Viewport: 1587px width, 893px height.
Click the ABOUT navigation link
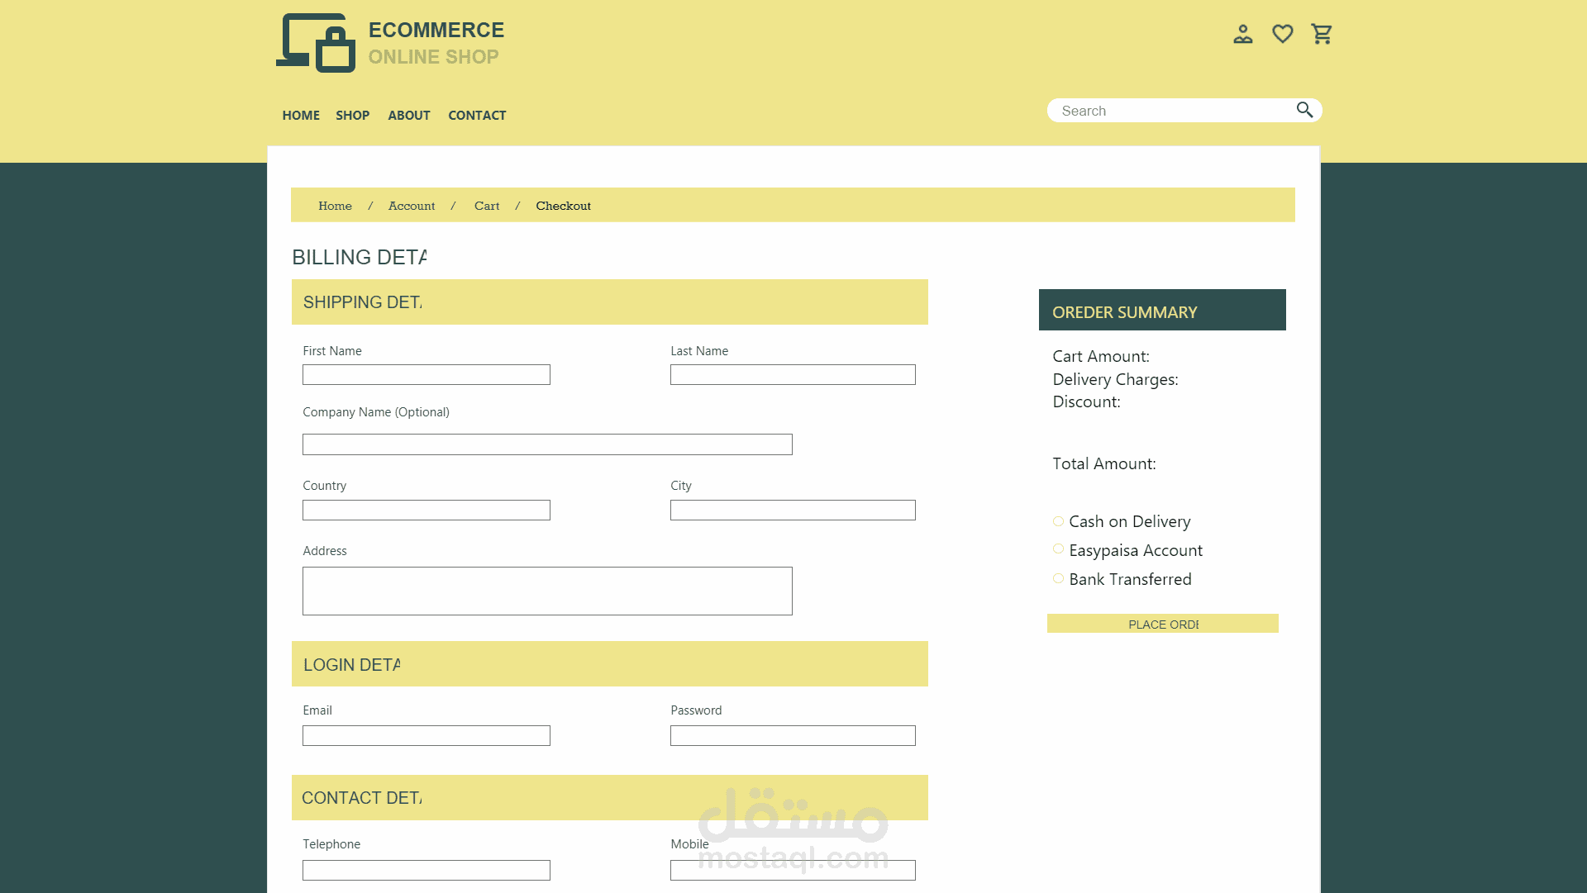click(408, 115)
